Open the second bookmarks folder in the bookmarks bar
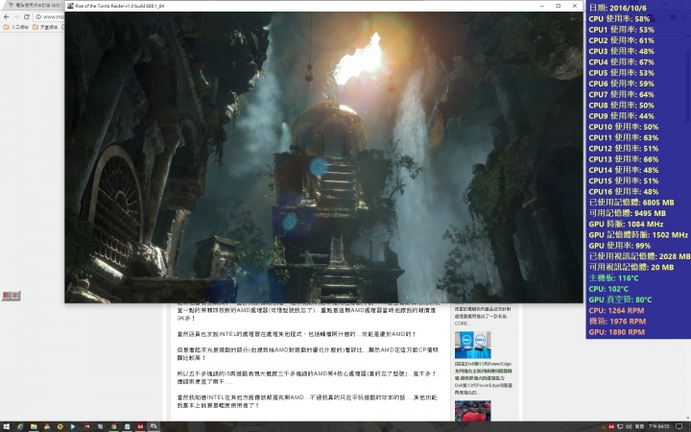Viewport: 691px width, 432px height. pyautogui.click(x=45, y=27)
